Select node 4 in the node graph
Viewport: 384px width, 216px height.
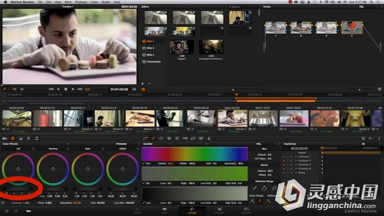point(352,28)
